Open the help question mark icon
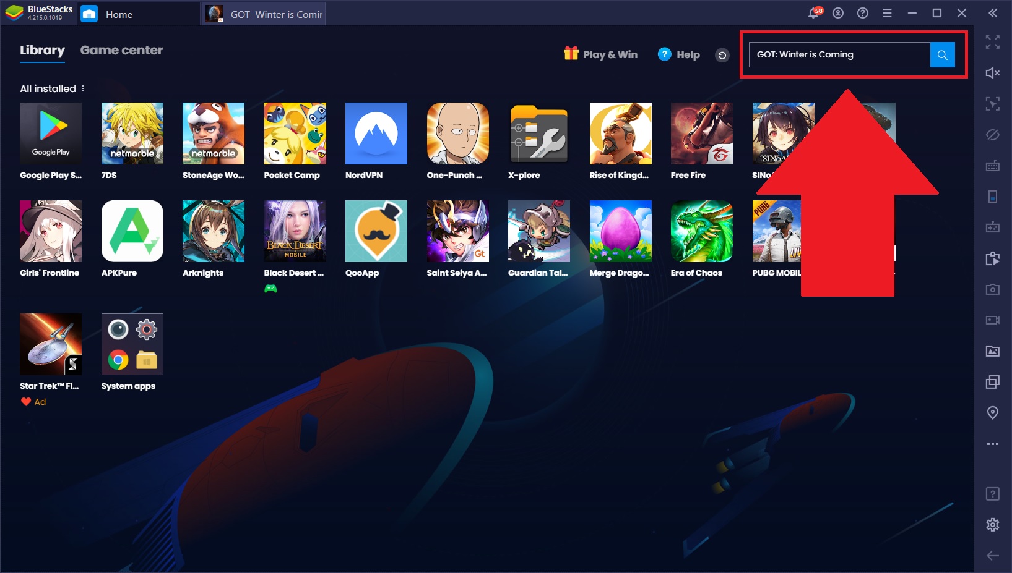Image resolution: width=1012 pixels, height=573 pixels. point(863,13)
